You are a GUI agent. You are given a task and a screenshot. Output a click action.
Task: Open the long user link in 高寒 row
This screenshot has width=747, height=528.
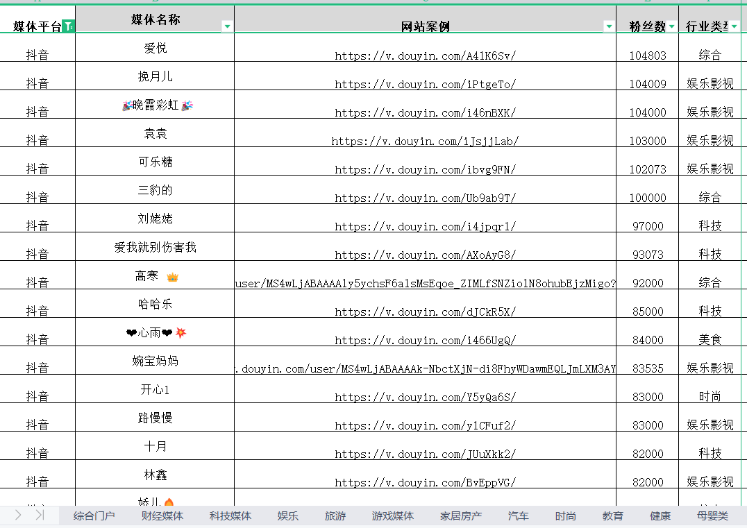point(425,283)
